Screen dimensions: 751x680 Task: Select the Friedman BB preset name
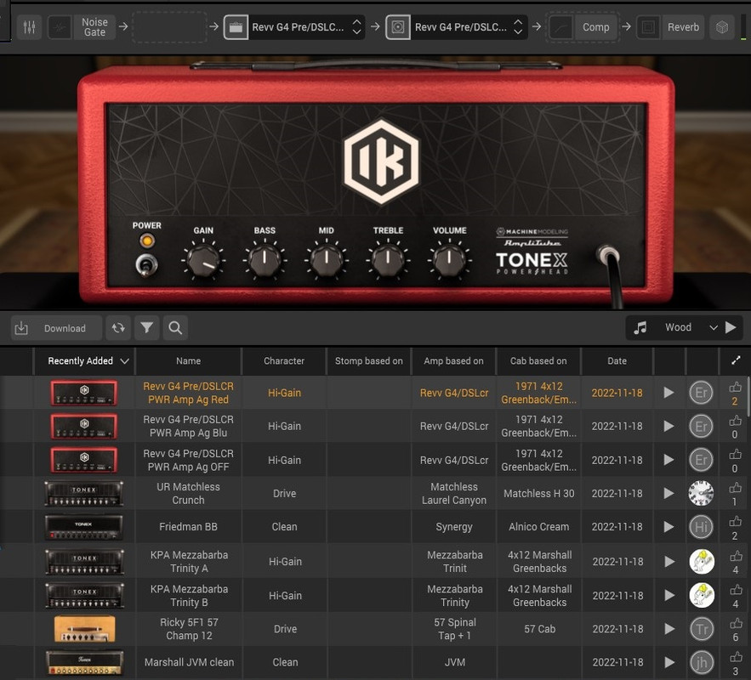pos(188,526)
